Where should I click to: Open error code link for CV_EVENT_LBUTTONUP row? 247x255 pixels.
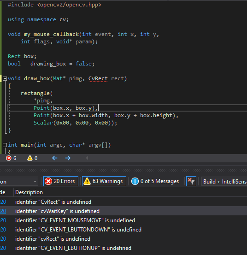tap(3, 248)
